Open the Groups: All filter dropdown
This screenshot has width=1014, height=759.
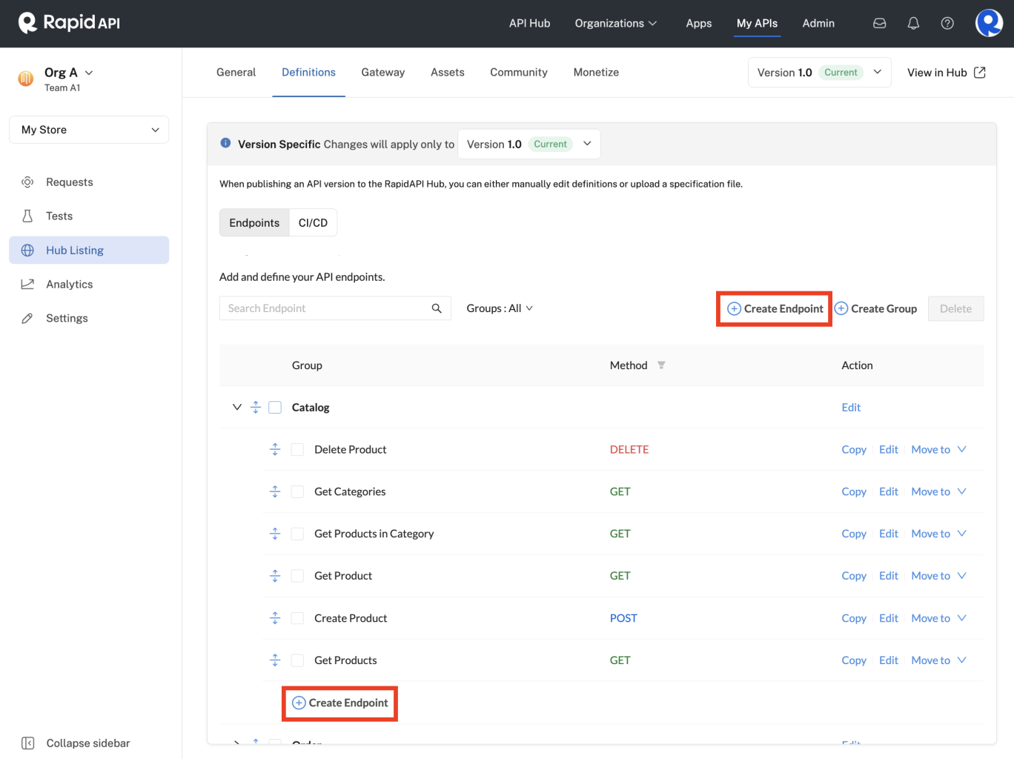click(500, 308)
